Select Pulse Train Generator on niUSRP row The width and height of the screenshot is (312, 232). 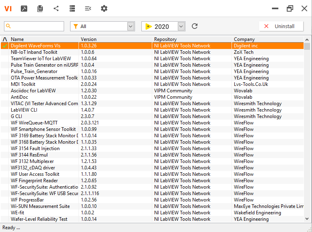tap(152, 65)
